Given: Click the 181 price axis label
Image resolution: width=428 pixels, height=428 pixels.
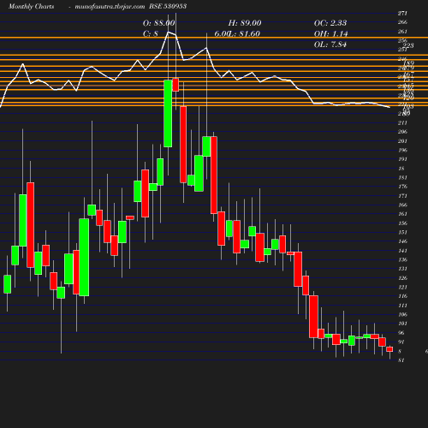Looking at the screenshot, I should 402,177.
